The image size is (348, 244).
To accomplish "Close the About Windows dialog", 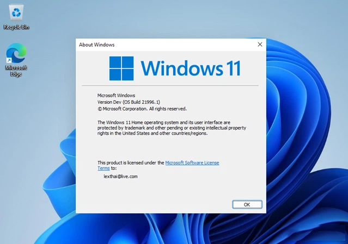I will point(260,45).
